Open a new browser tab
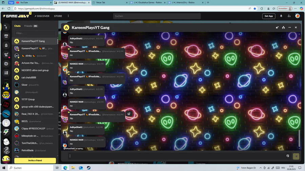The image size is (305, 171). tap(208, 2)
